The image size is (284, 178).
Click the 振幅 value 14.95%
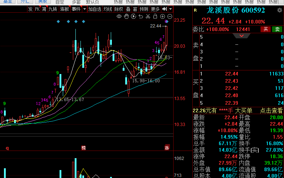(229, 137)
